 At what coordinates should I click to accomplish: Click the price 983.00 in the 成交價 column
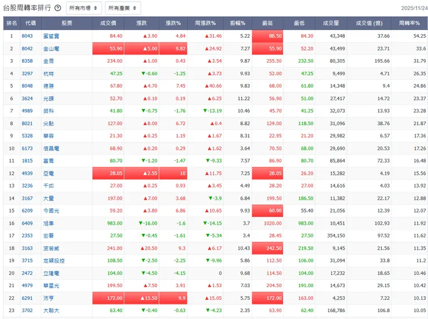click(x=115, y=223)
